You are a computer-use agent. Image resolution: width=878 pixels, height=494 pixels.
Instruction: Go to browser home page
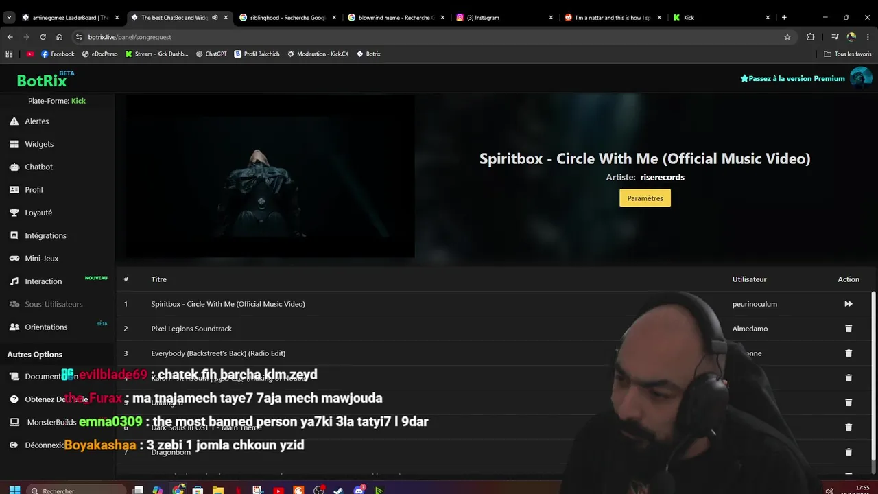pyautogui.click(x=60, y=37)
